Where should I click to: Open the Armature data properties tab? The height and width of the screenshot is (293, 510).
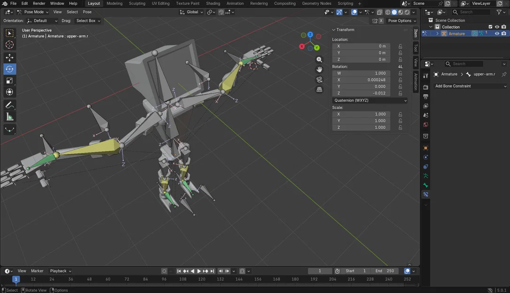click(x=426, y=176)
